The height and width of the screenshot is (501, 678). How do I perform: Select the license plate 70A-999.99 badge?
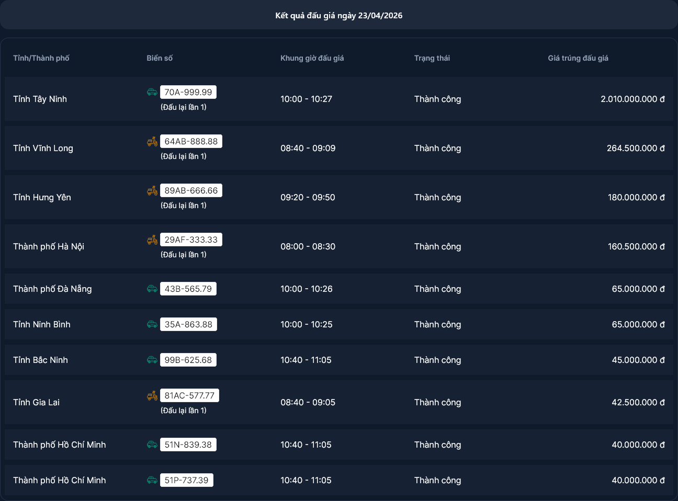pyautogui.click(x=188, y=92)
